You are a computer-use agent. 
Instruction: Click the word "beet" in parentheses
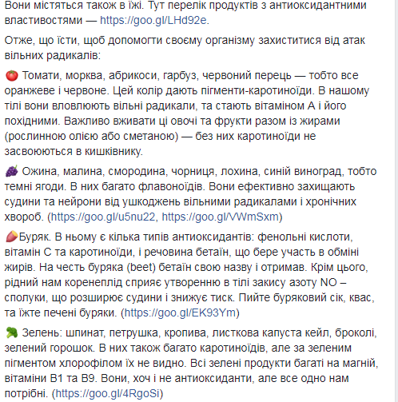tap(141, 267)
